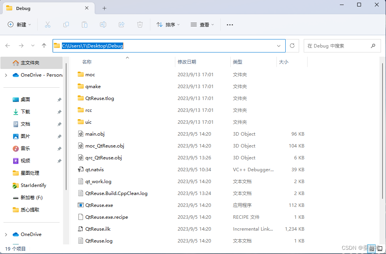
Task: Refresh the folder with the refresh icon
Action: (292, 46)
